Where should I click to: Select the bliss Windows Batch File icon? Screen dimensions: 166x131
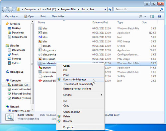(x=40, y=28)
